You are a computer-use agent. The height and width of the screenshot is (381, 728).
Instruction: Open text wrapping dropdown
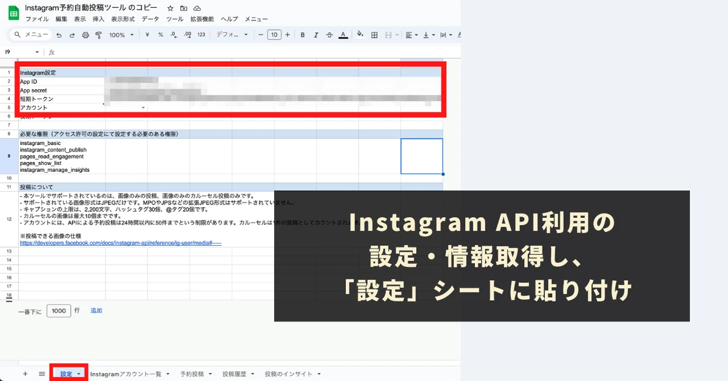coord(447,35)
